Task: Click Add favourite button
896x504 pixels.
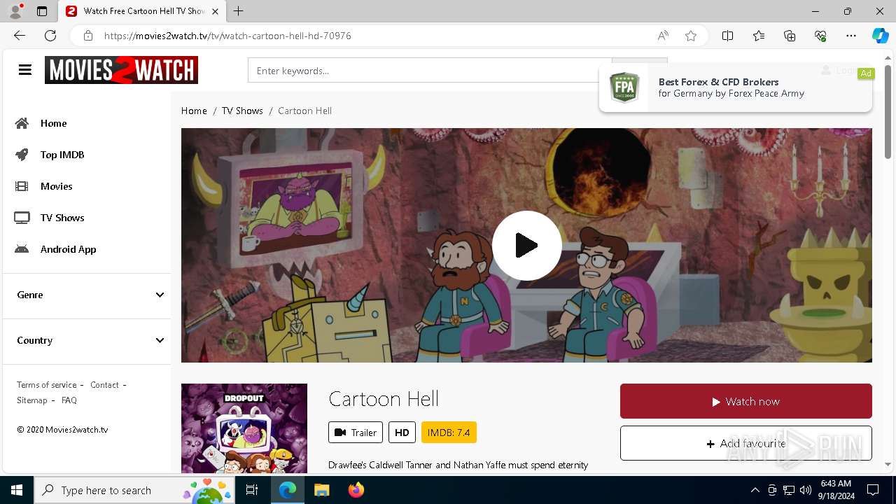Action: tap(745, 443)
